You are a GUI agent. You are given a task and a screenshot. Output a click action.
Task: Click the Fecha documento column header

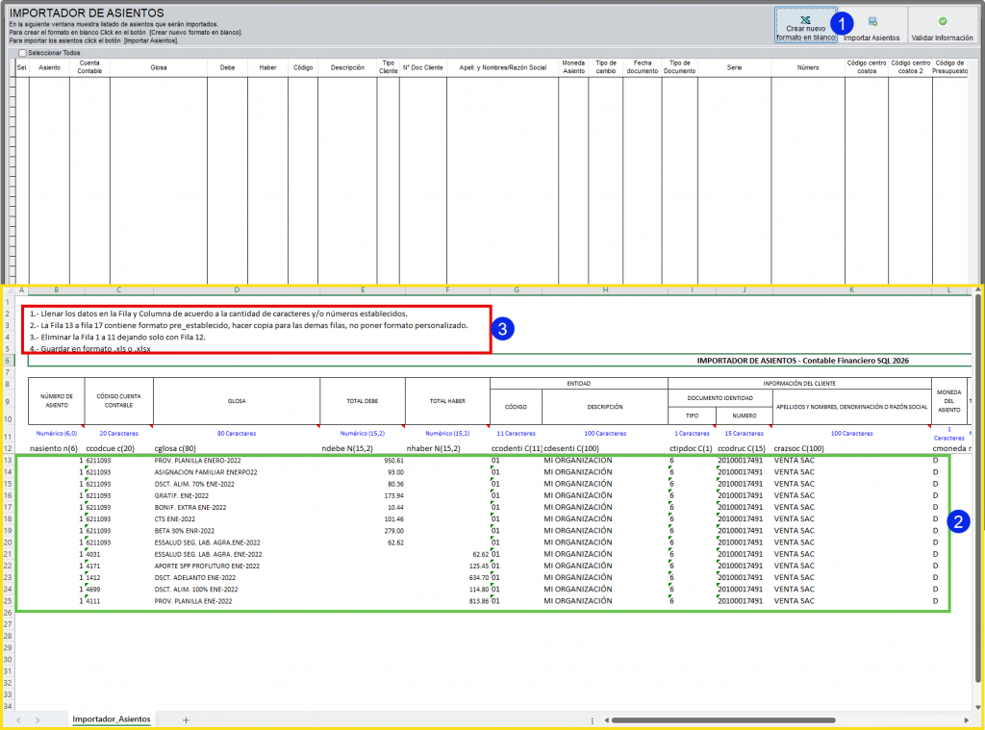tap(642, 68)
